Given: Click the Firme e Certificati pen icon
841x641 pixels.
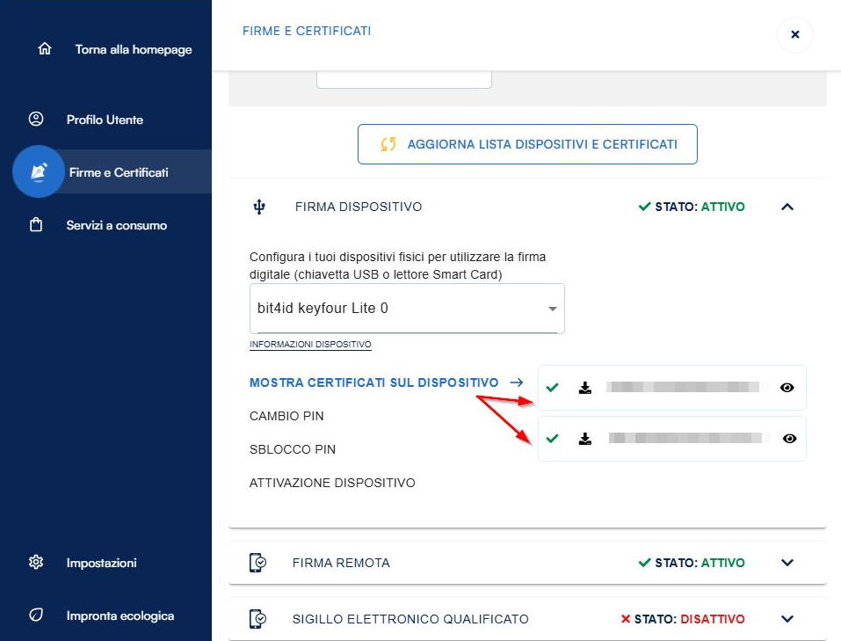Looking at the screenshot, I should click(39, 171).
